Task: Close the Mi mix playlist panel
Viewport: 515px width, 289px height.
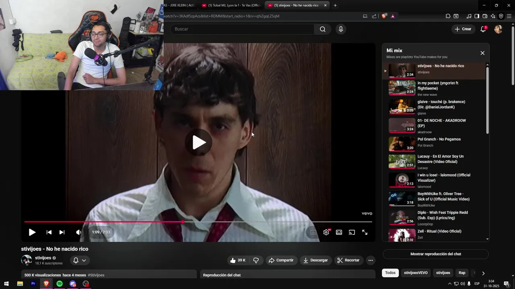Action: pos(482,53)
